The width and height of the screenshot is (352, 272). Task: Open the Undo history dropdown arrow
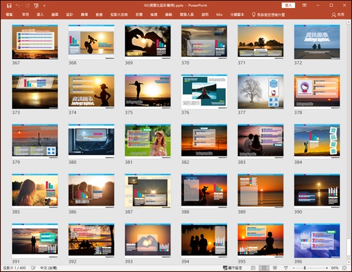pyautogui.click(x=22, y=5)
